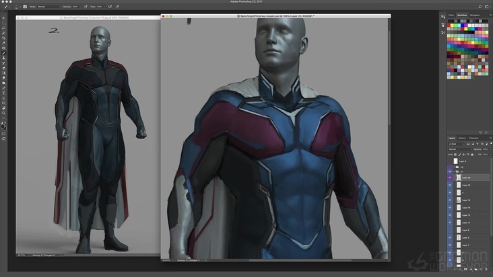Select the Eraser tool

click(4, 68)
